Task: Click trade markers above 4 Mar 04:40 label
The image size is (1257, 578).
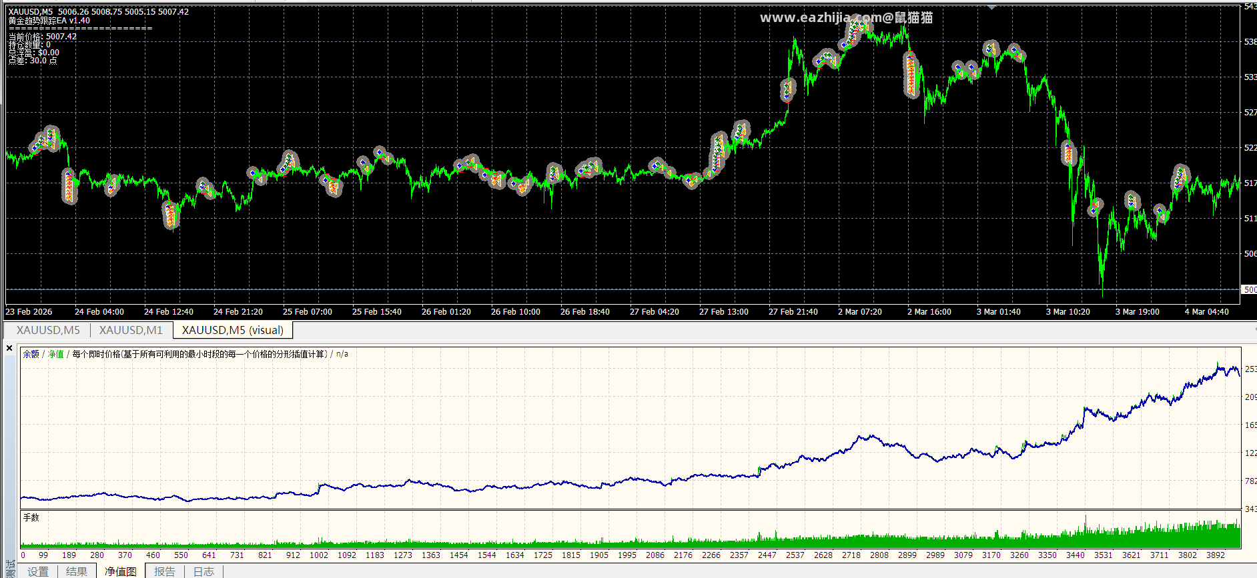Action: click(x=1180, y=177)
